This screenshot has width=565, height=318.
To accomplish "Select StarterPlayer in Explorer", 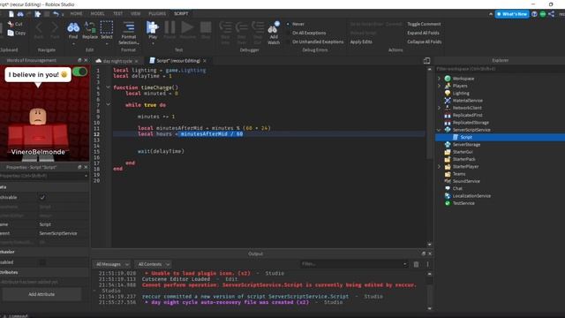I will 465,167.
